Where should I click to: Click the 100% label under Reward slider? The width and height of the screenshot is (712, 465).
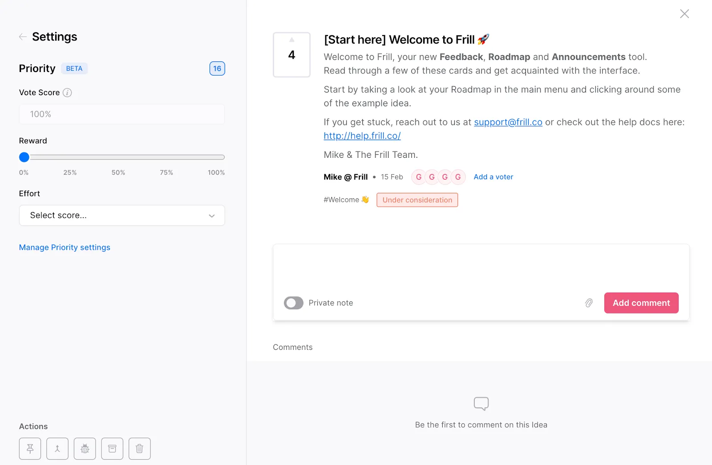click(216, 172)
